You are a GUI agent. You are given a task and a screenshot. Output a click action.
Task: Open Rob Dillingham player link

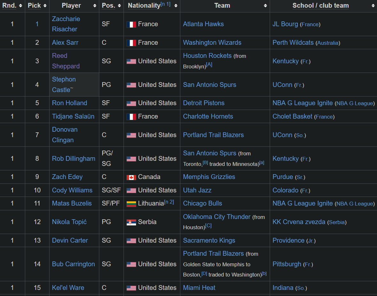click(x=73, y=159)
